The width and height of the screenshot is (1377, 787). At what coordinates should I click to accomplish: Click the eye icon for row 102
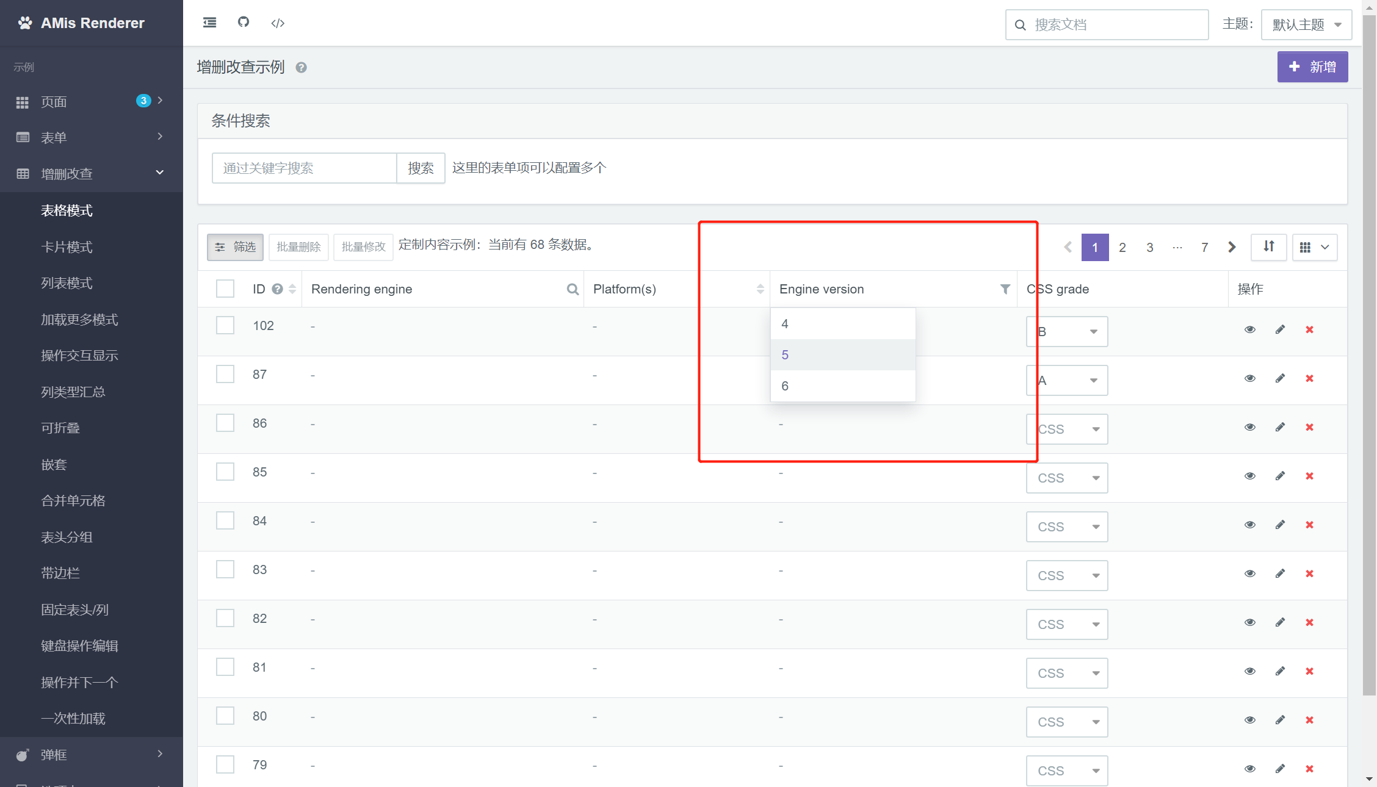tap(1250, 329)
